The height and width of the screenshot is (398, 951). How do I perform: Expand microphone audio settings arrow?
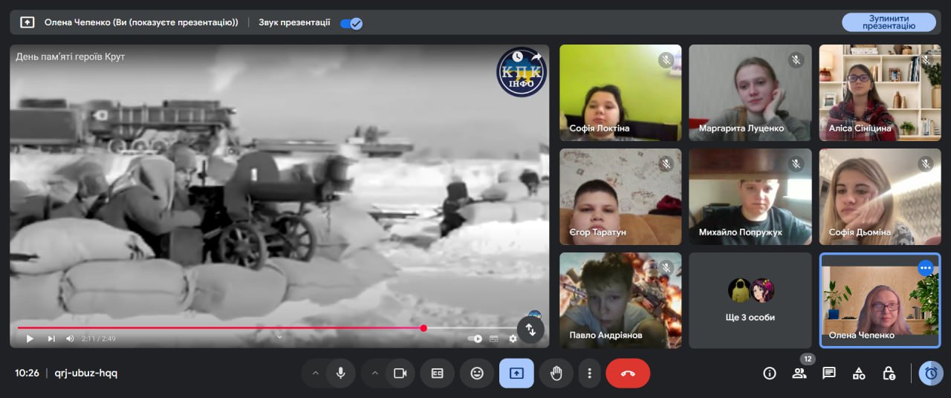(x=315, y=373)
